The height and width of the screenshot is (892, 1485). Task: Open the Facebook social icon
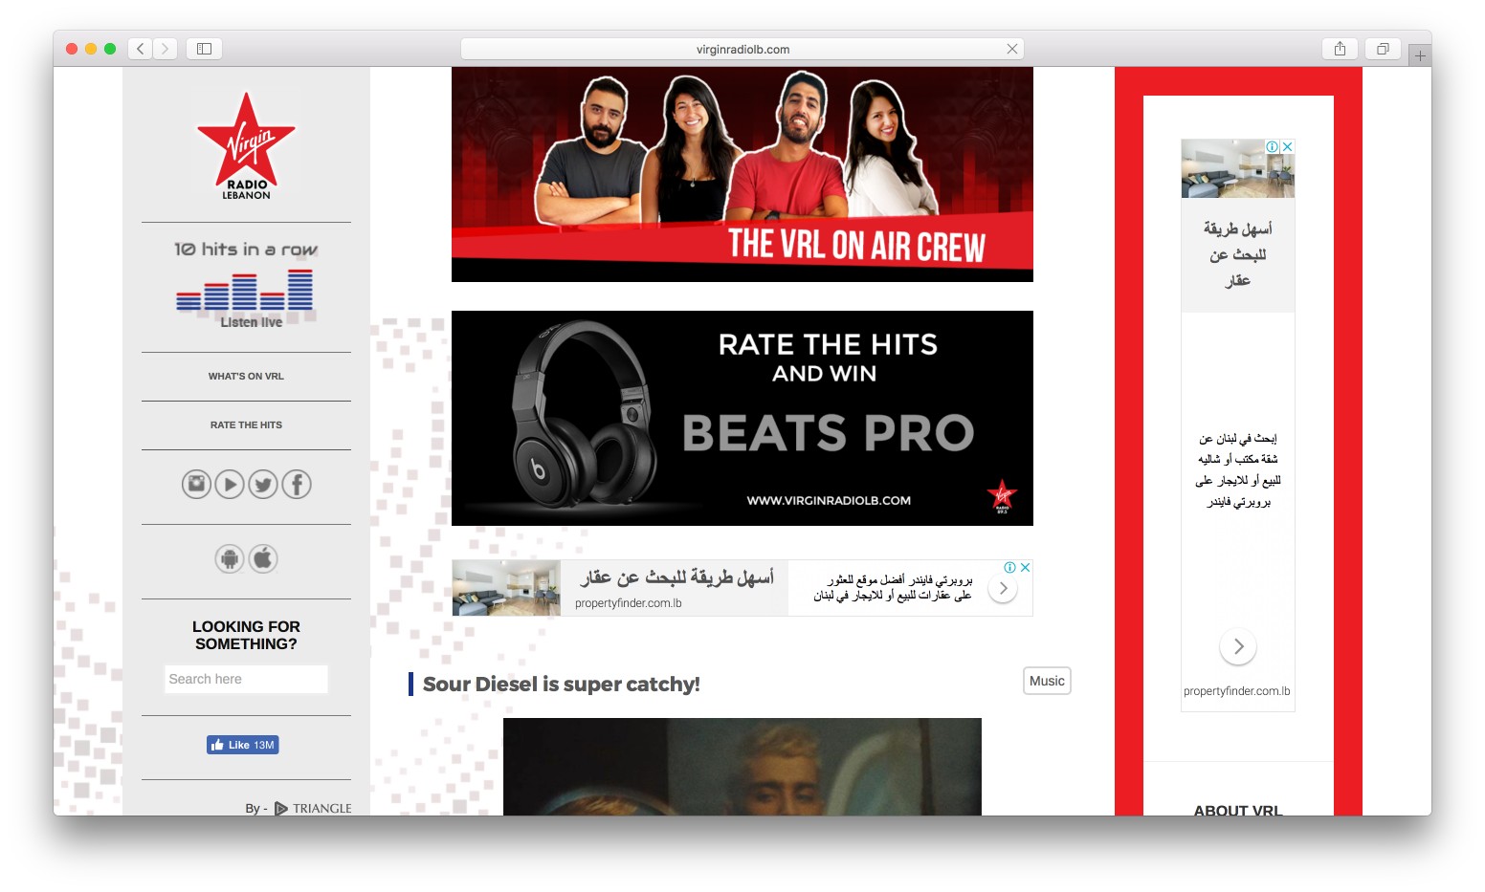pos(297,484)
